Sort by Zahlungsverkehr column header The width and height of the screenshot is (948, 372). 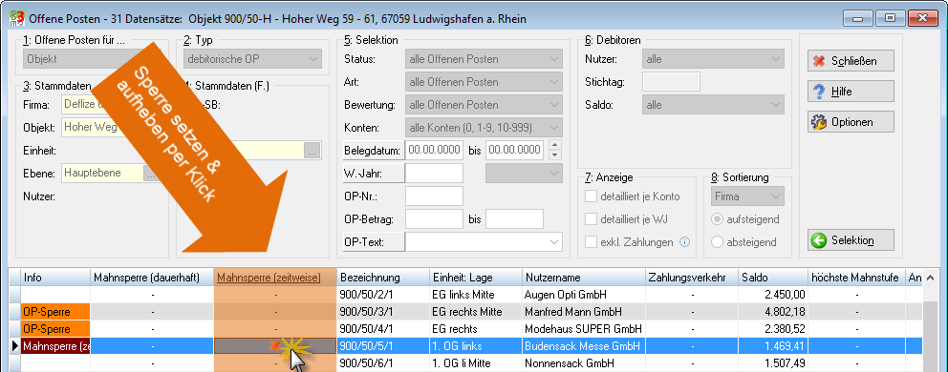click(x=692, y=278)
